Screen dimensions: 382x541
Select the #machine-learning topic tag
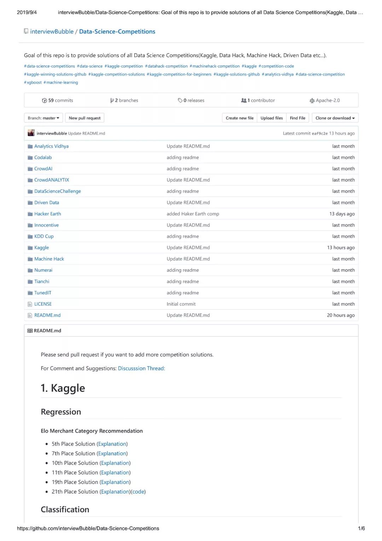(x=61, y=82)
